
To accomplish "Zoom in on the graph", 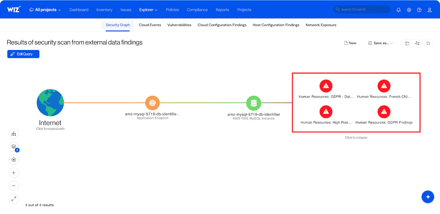I will pos(14,173).
